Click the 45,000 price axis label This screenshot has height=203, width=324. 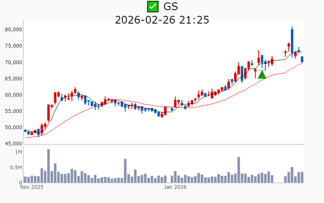[13, 144]
